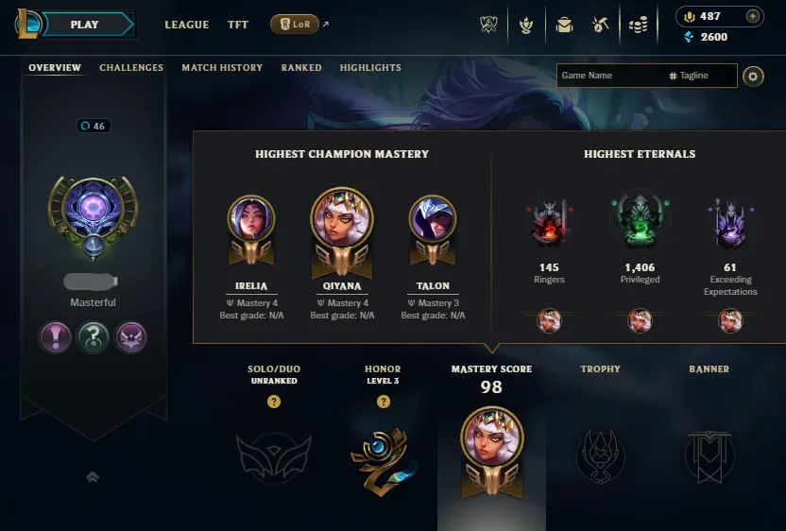
Task: Open the TFT menu item
Action: pyautogui.click(x=238, y=25)
